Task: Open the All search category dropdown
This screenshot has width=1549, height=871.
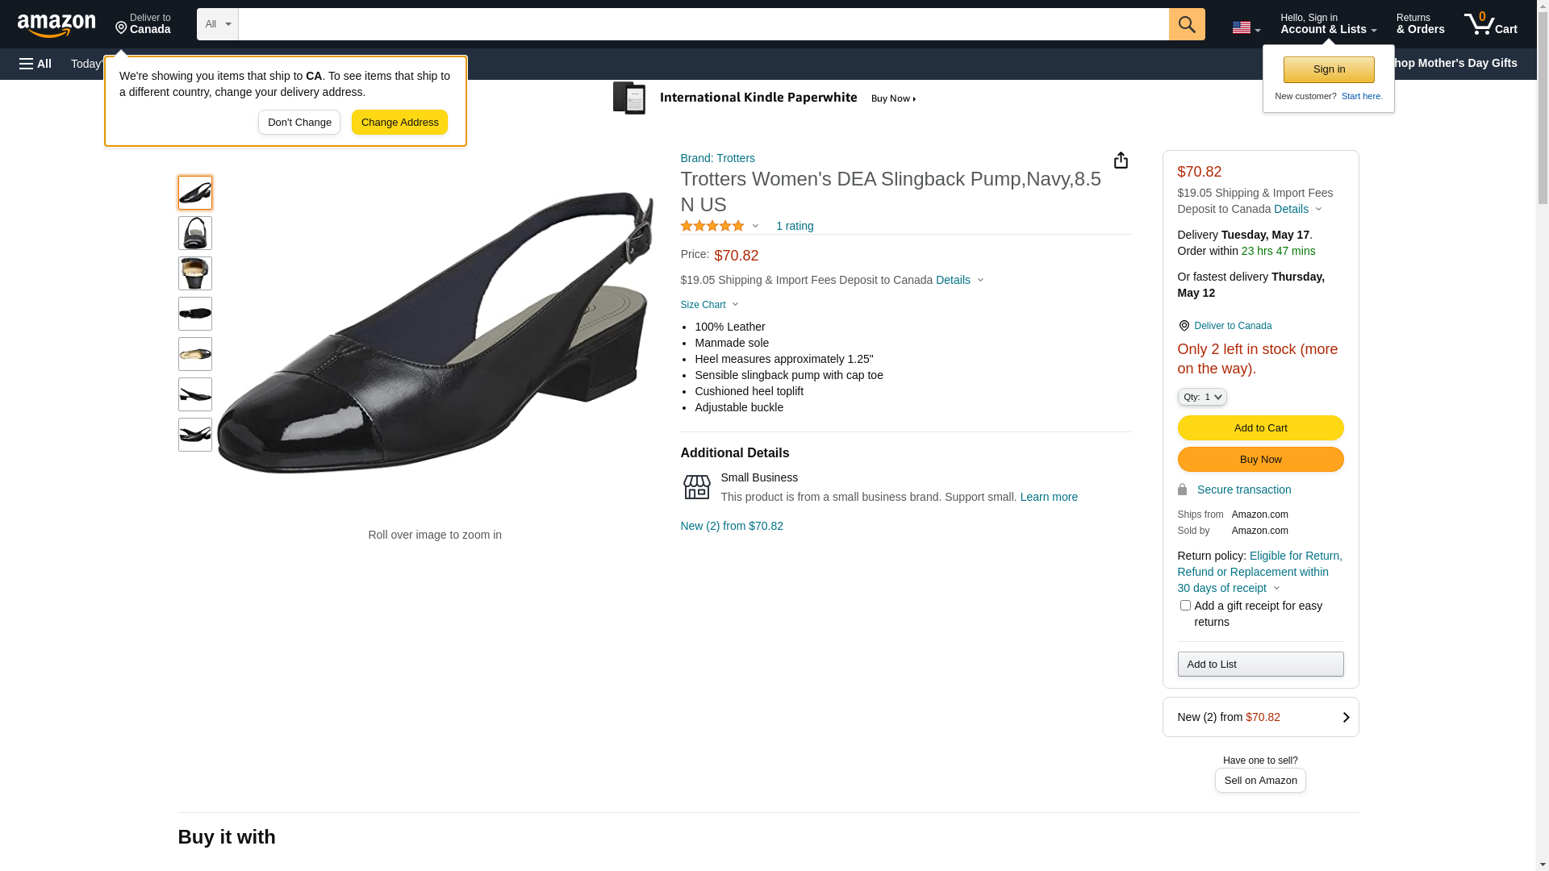Action: 217,24
